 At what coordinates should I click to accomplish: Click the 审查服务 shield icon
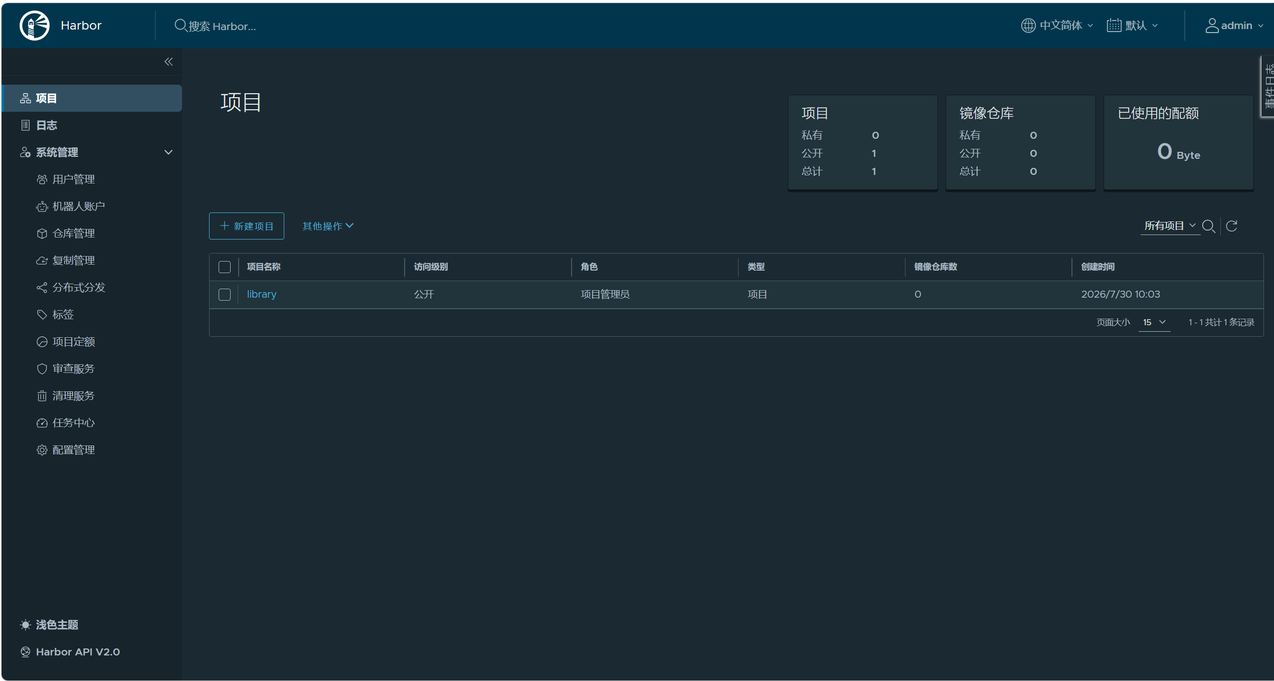pyautogui.click(x=42, y=369)
